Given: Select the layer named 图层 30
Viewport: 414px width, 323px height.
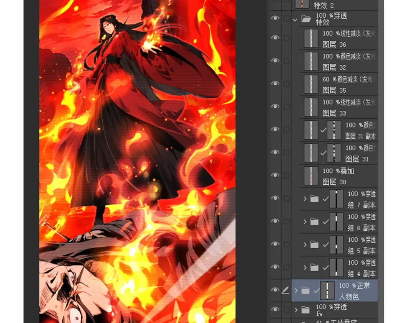Looking at the screenshot, I should click(334, 182).
